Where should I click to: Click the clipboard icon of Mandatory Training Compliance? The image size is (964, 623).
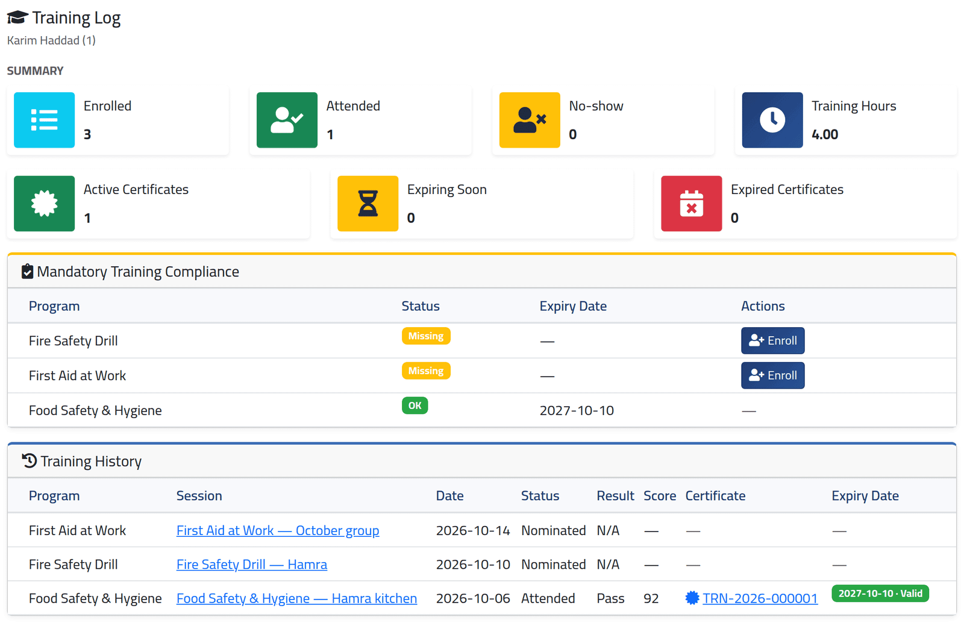click(x=27, y=272)
